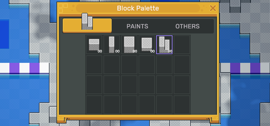Click the bottom-left empty palette slot
Image resolution: width=270 pixels, height=126 pixels.
click(94, 105)
